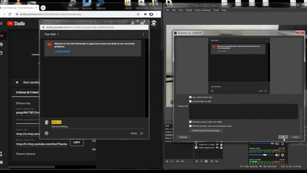
Task: Open the YouTube Studio account avatar menu
Action: click(153, 23)
